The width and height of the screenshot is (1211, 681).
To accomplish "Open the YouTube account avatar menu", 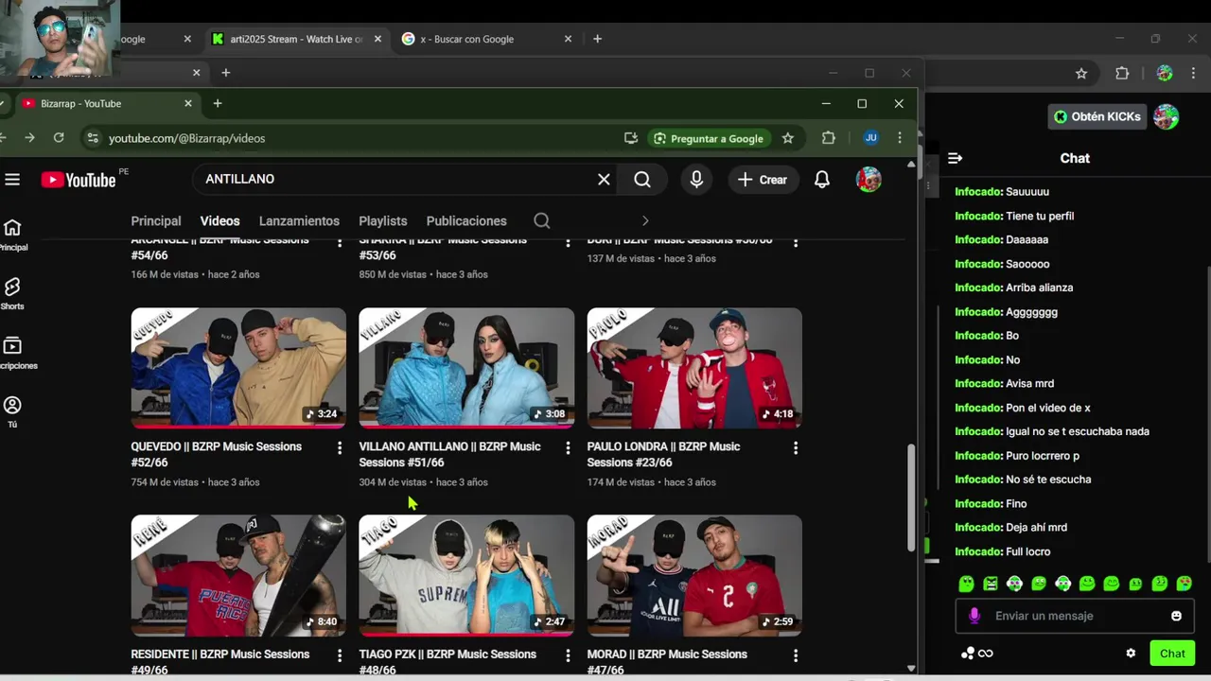I will pyautogui.click(x=869, y=180).
